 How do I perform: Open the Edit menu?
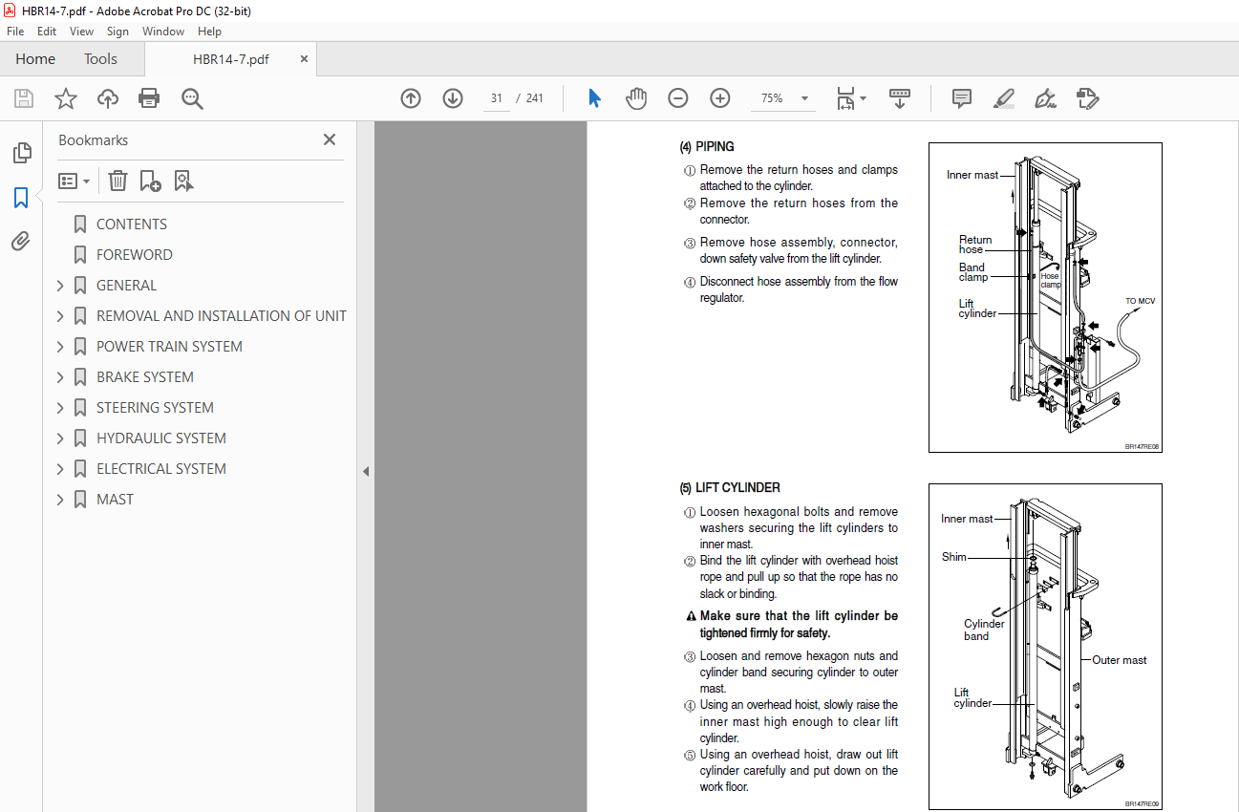pos(47,32)
